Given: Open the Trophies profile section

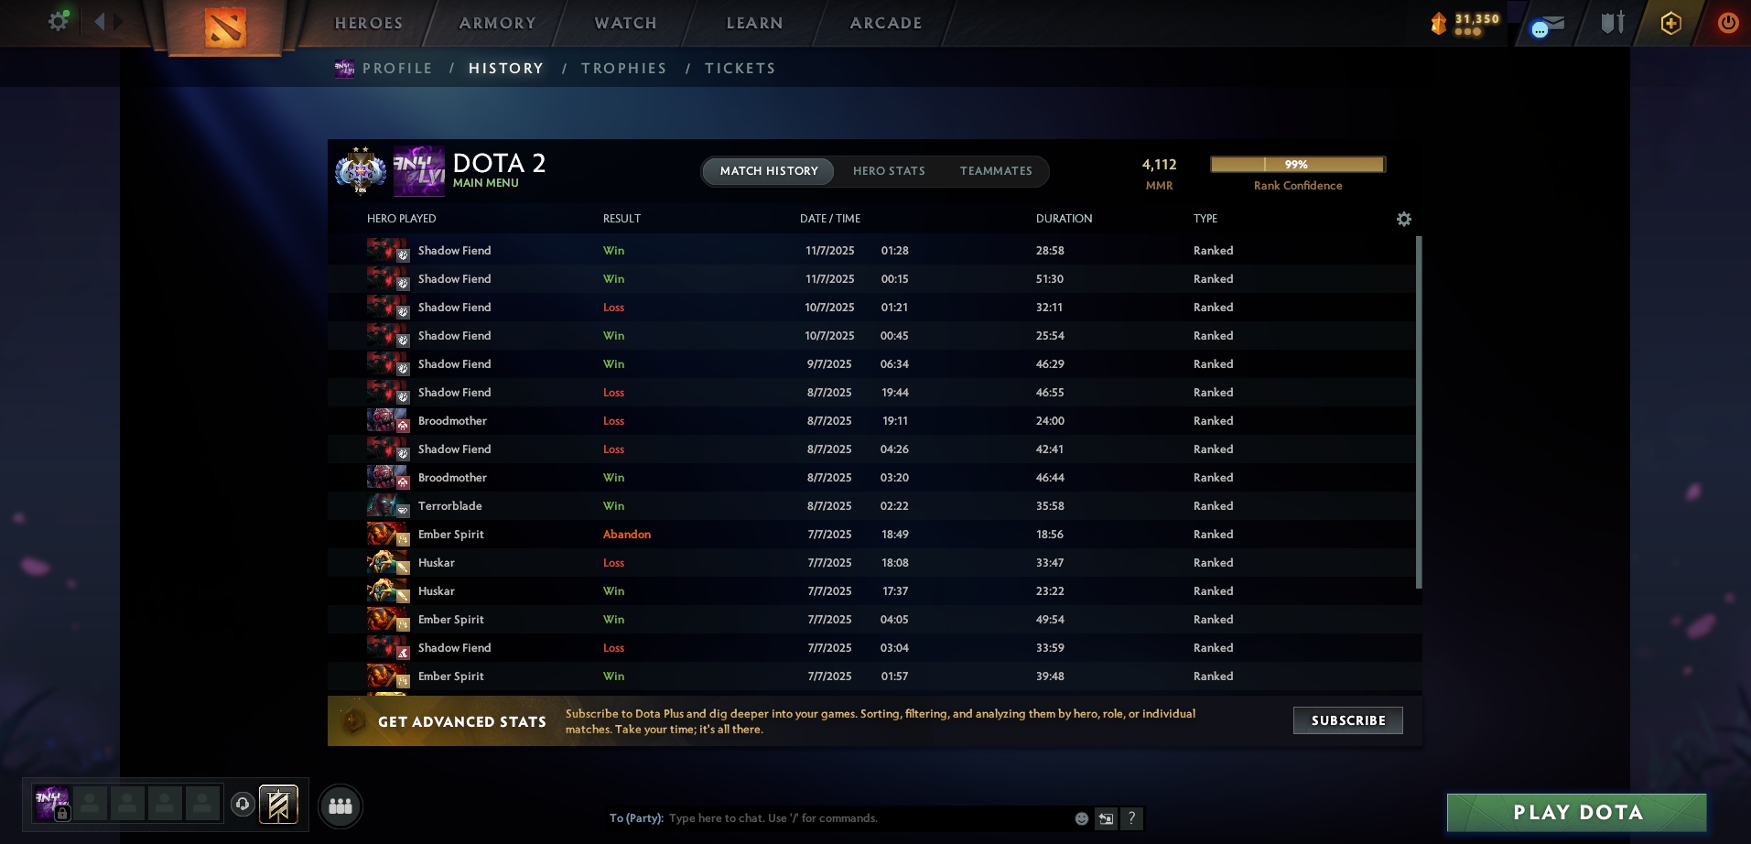Looking at the screenshot, I should point(624,69).
